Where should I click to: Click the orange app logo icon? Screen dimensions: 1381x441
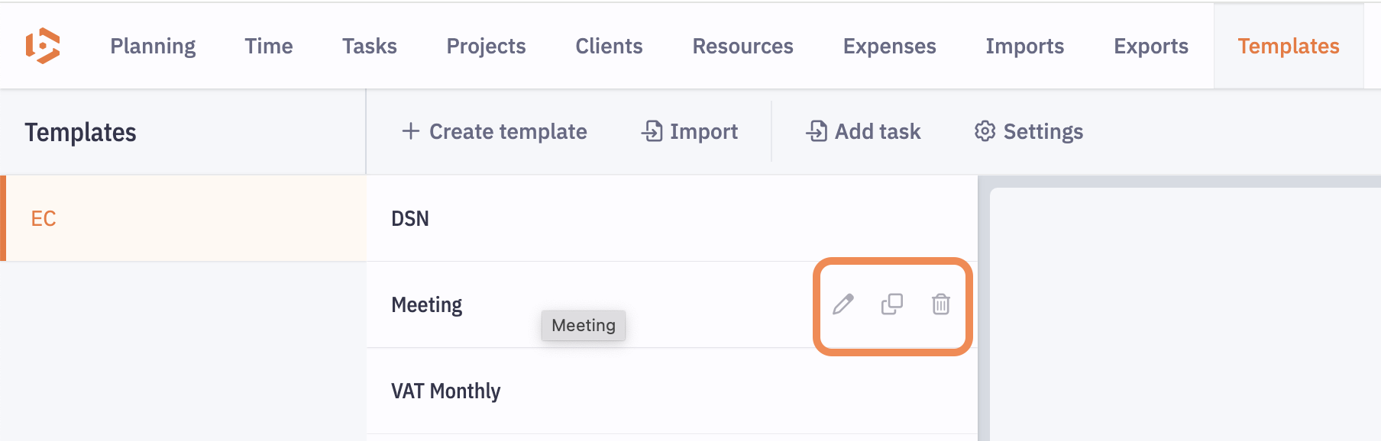click(x=43, y=46)
